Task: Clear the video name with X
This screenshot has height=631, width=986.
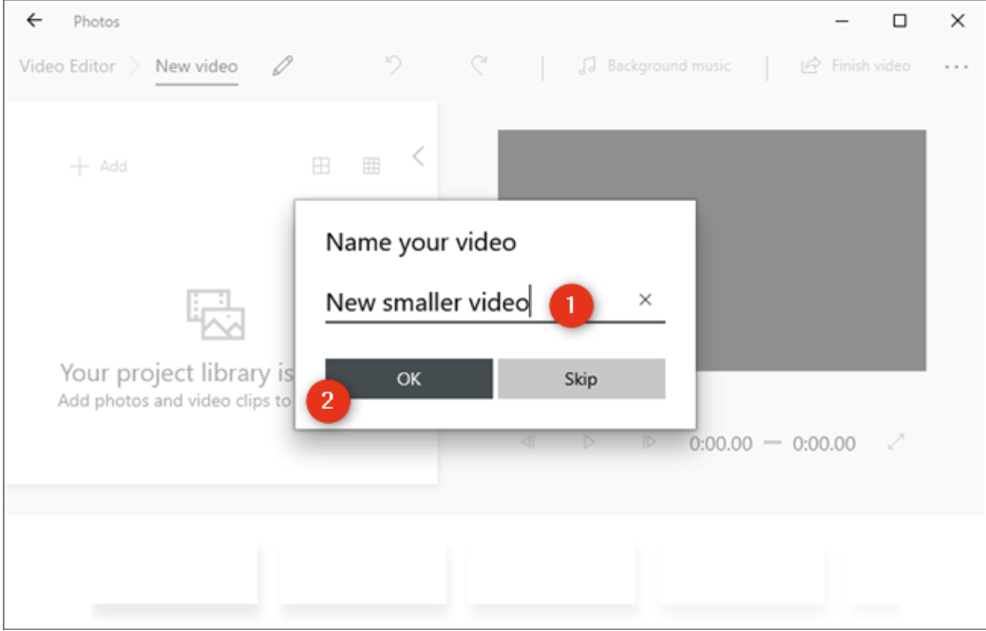Action: [645, 300]
